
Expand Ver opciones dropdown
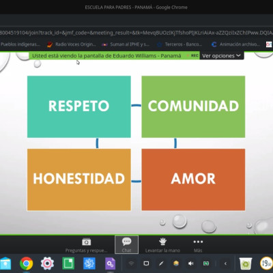[221, 56]
